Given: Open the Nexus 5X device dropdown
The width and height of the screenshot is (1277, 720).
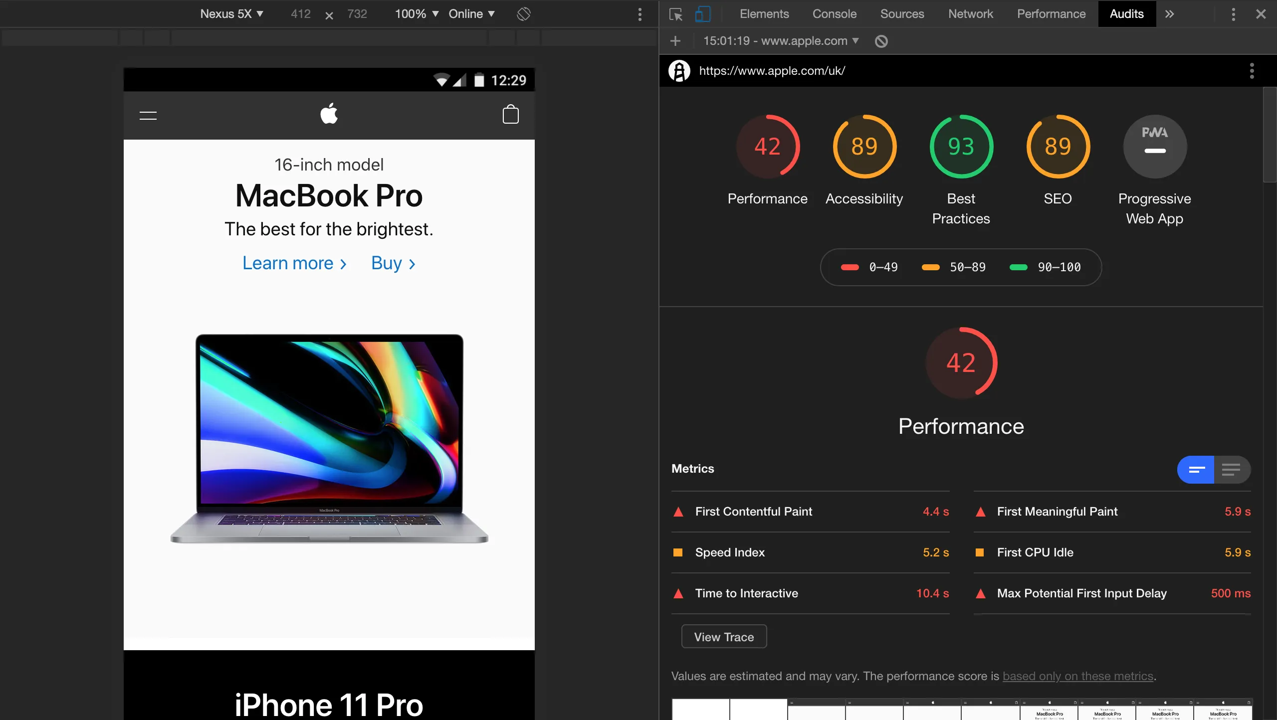Looking at the screenshot, I should 231,14.
